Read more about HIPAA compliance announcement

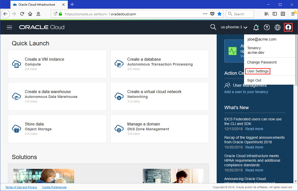pos(254,170)
